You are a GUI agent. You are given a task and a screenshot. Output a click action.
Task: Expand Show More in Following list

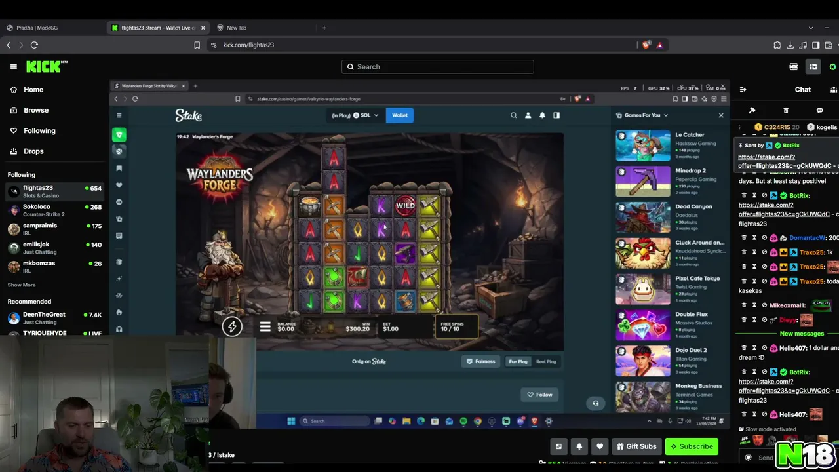click(22, 285)
